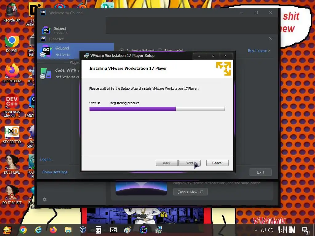The height and width of the screenshot is (236, 315).
Task: Open the GoLand settings gear icon
Action: pyautogui.click(x=45, y=199)
